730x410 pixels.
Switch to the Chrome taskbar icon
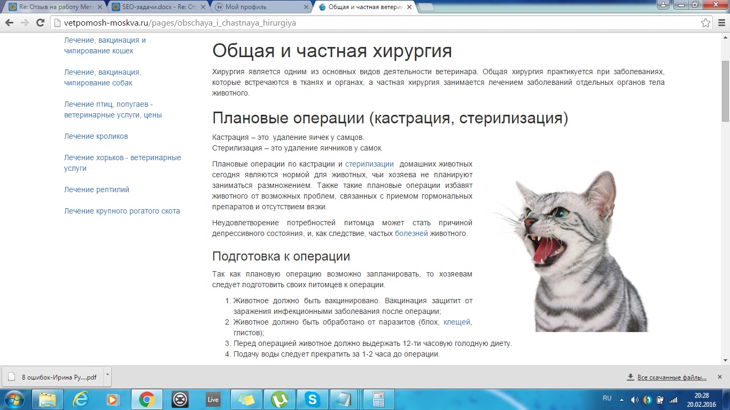coord(146,399)
